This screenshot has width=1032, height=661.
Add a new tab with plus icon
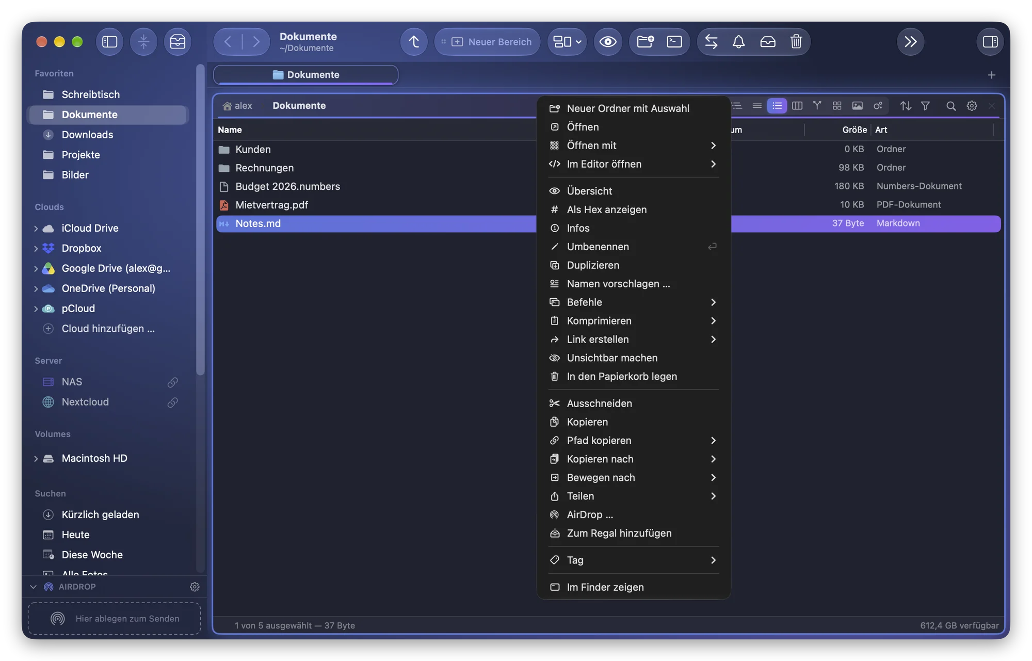coord(991,75)
